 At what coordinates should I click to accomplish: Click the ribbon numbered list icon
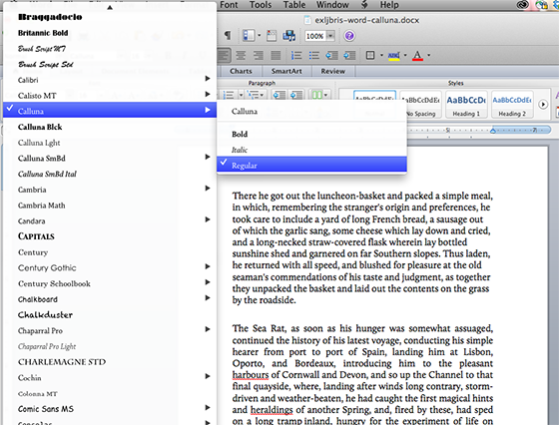229,95
